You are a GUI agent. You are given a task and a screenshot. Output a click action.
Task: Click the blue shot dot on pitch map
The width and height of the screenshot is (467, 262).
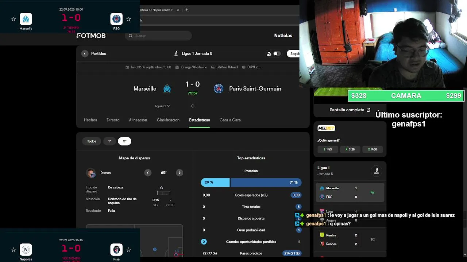(x=155, y=249)
